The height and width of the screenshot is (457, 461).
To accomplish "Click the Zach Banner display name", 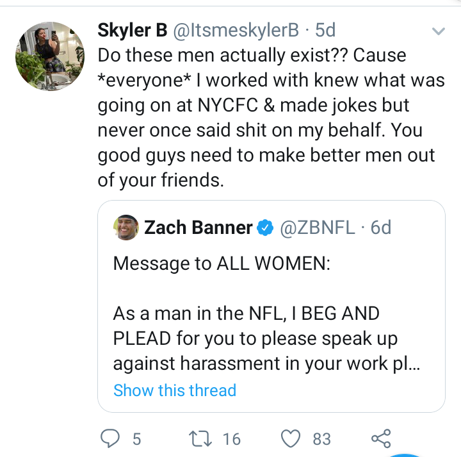I will 198,228.
